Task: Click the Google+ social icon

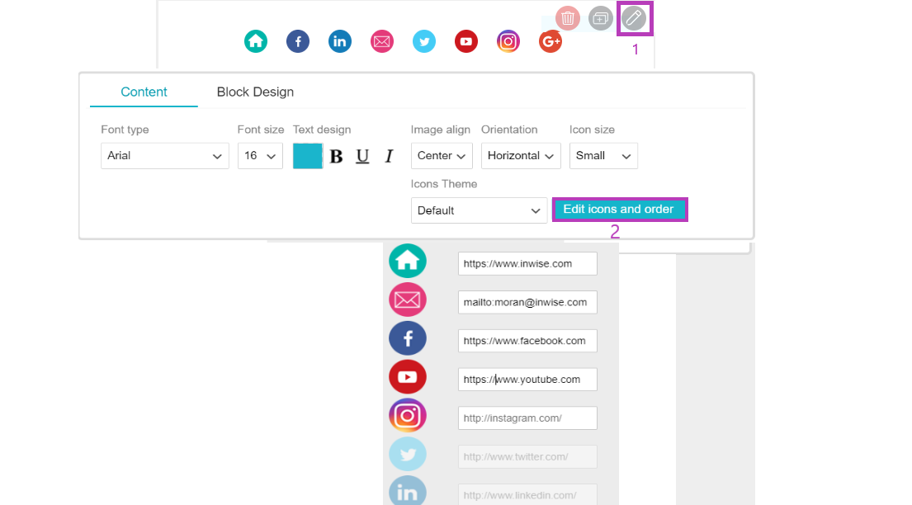Action: click(x=550, y=41)
